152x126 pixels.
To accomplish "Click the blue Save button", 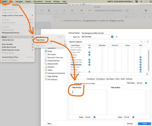I will coord(144,123).
